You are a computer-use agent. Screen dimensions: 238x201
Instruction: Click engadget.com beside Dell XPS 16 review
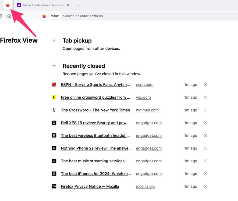tap(149, 123)
